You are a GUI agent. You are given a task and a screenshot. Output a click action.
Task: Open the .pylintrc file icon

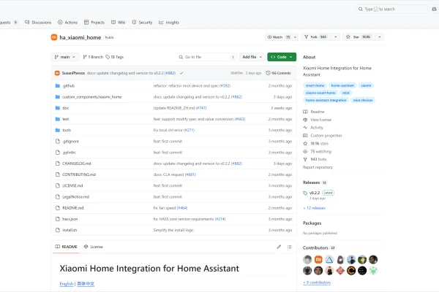[58, 153]
